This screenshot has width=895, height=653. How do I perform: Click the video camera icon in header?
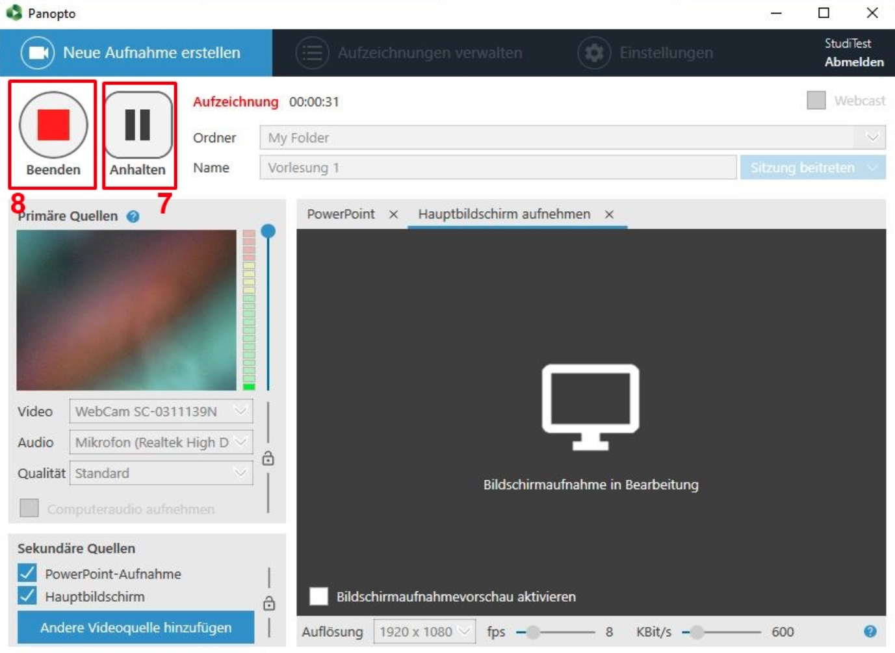point(38,53)
